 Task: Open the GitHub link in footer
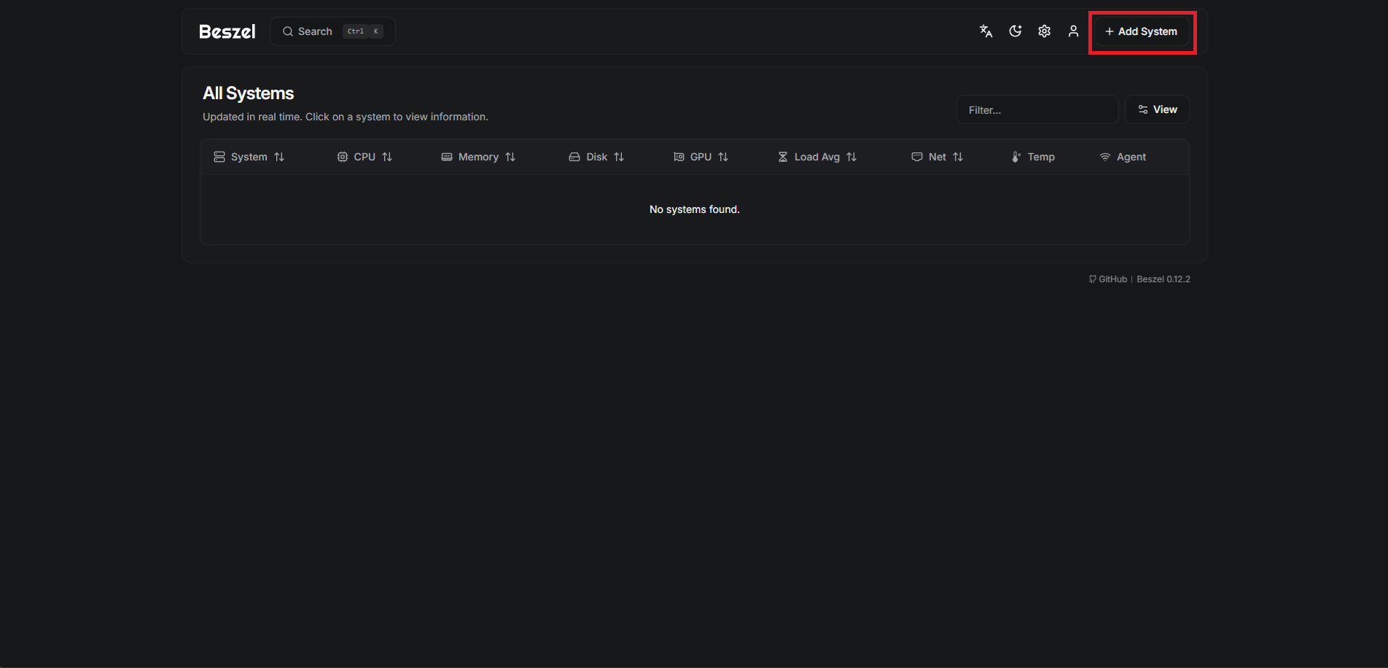click(x=1108, y=279)
